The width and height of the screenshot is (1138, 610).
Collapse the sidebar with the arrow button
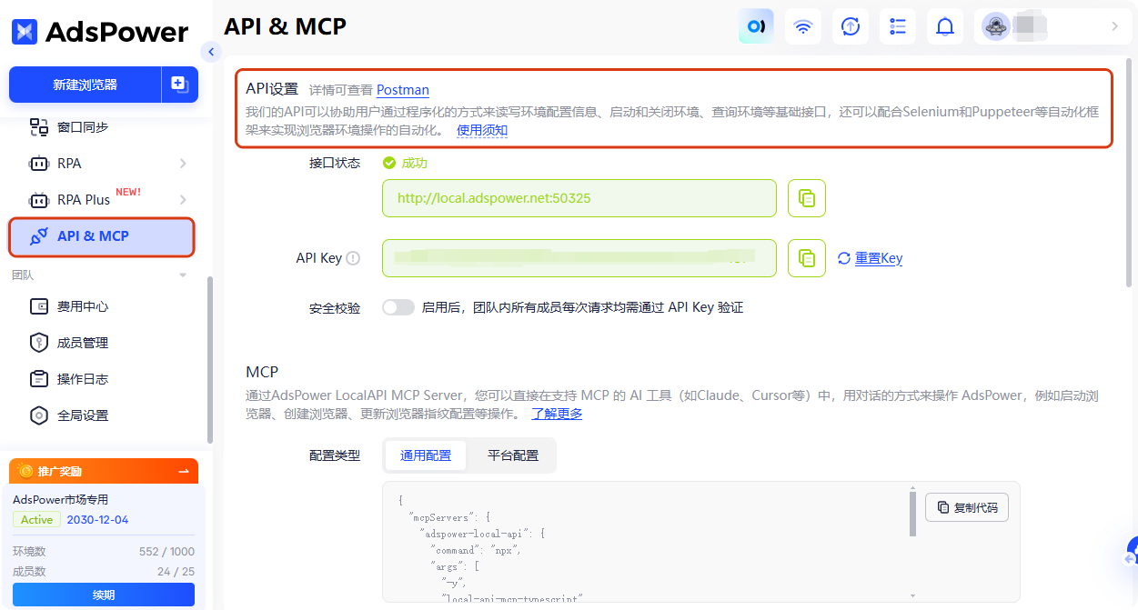coord(211,52)
